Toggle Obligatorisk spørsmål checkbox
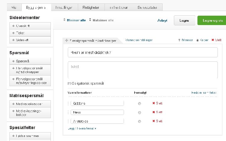This screenshot has height=141, width=226. click(69, 84)
